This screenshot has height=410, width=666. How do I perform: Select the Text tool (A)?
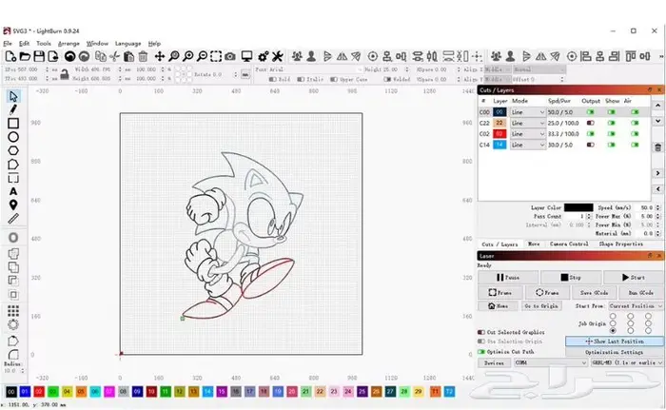click(x=13, y=191)
